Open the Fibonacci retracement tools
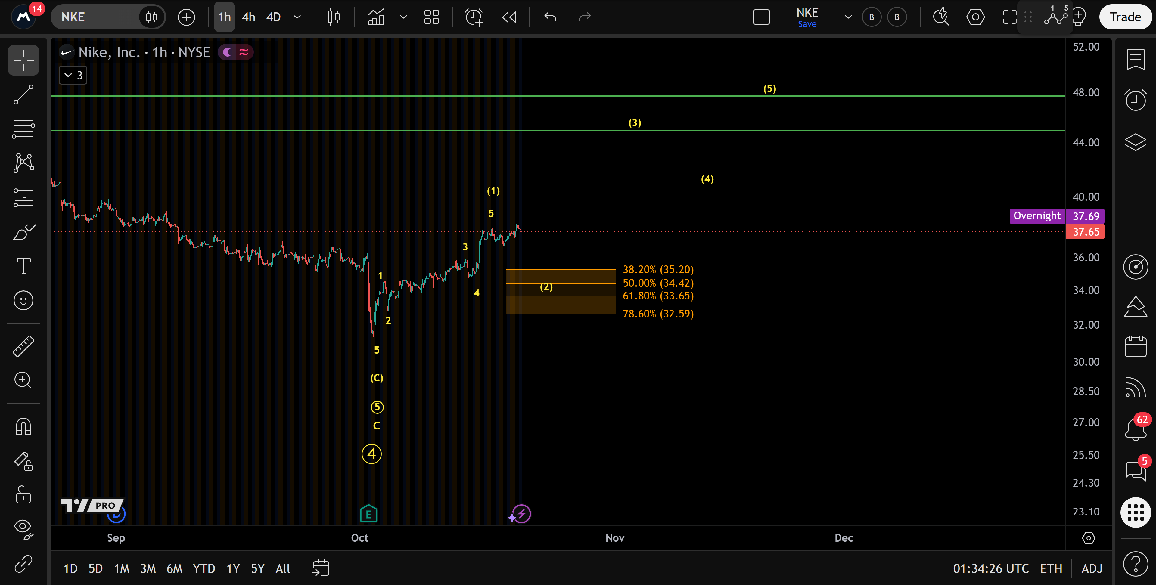 tap(23, 129)
